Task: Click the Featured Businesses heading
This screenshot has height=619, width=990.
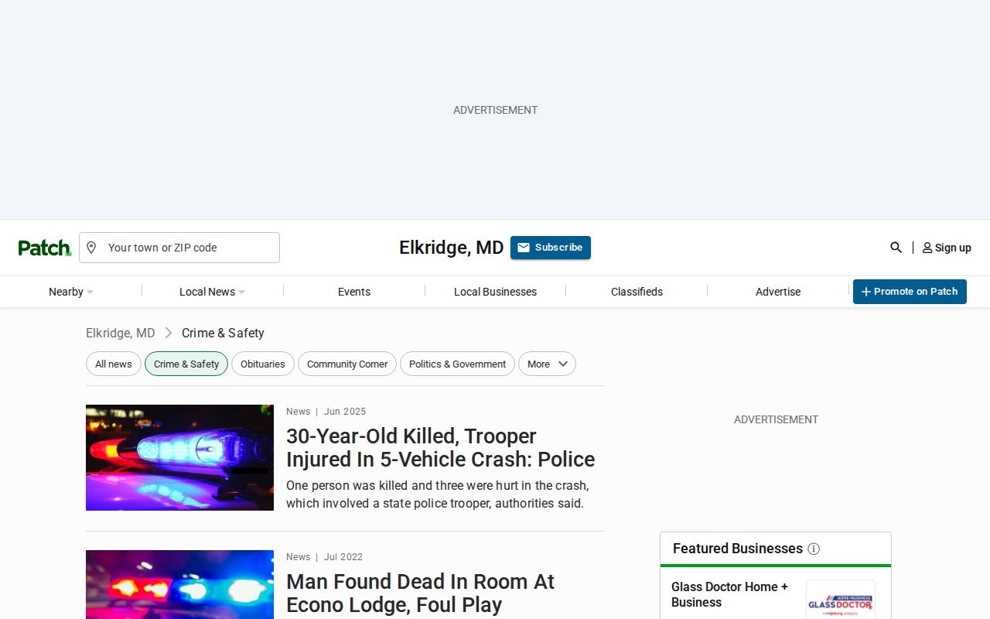Action: 738,549
